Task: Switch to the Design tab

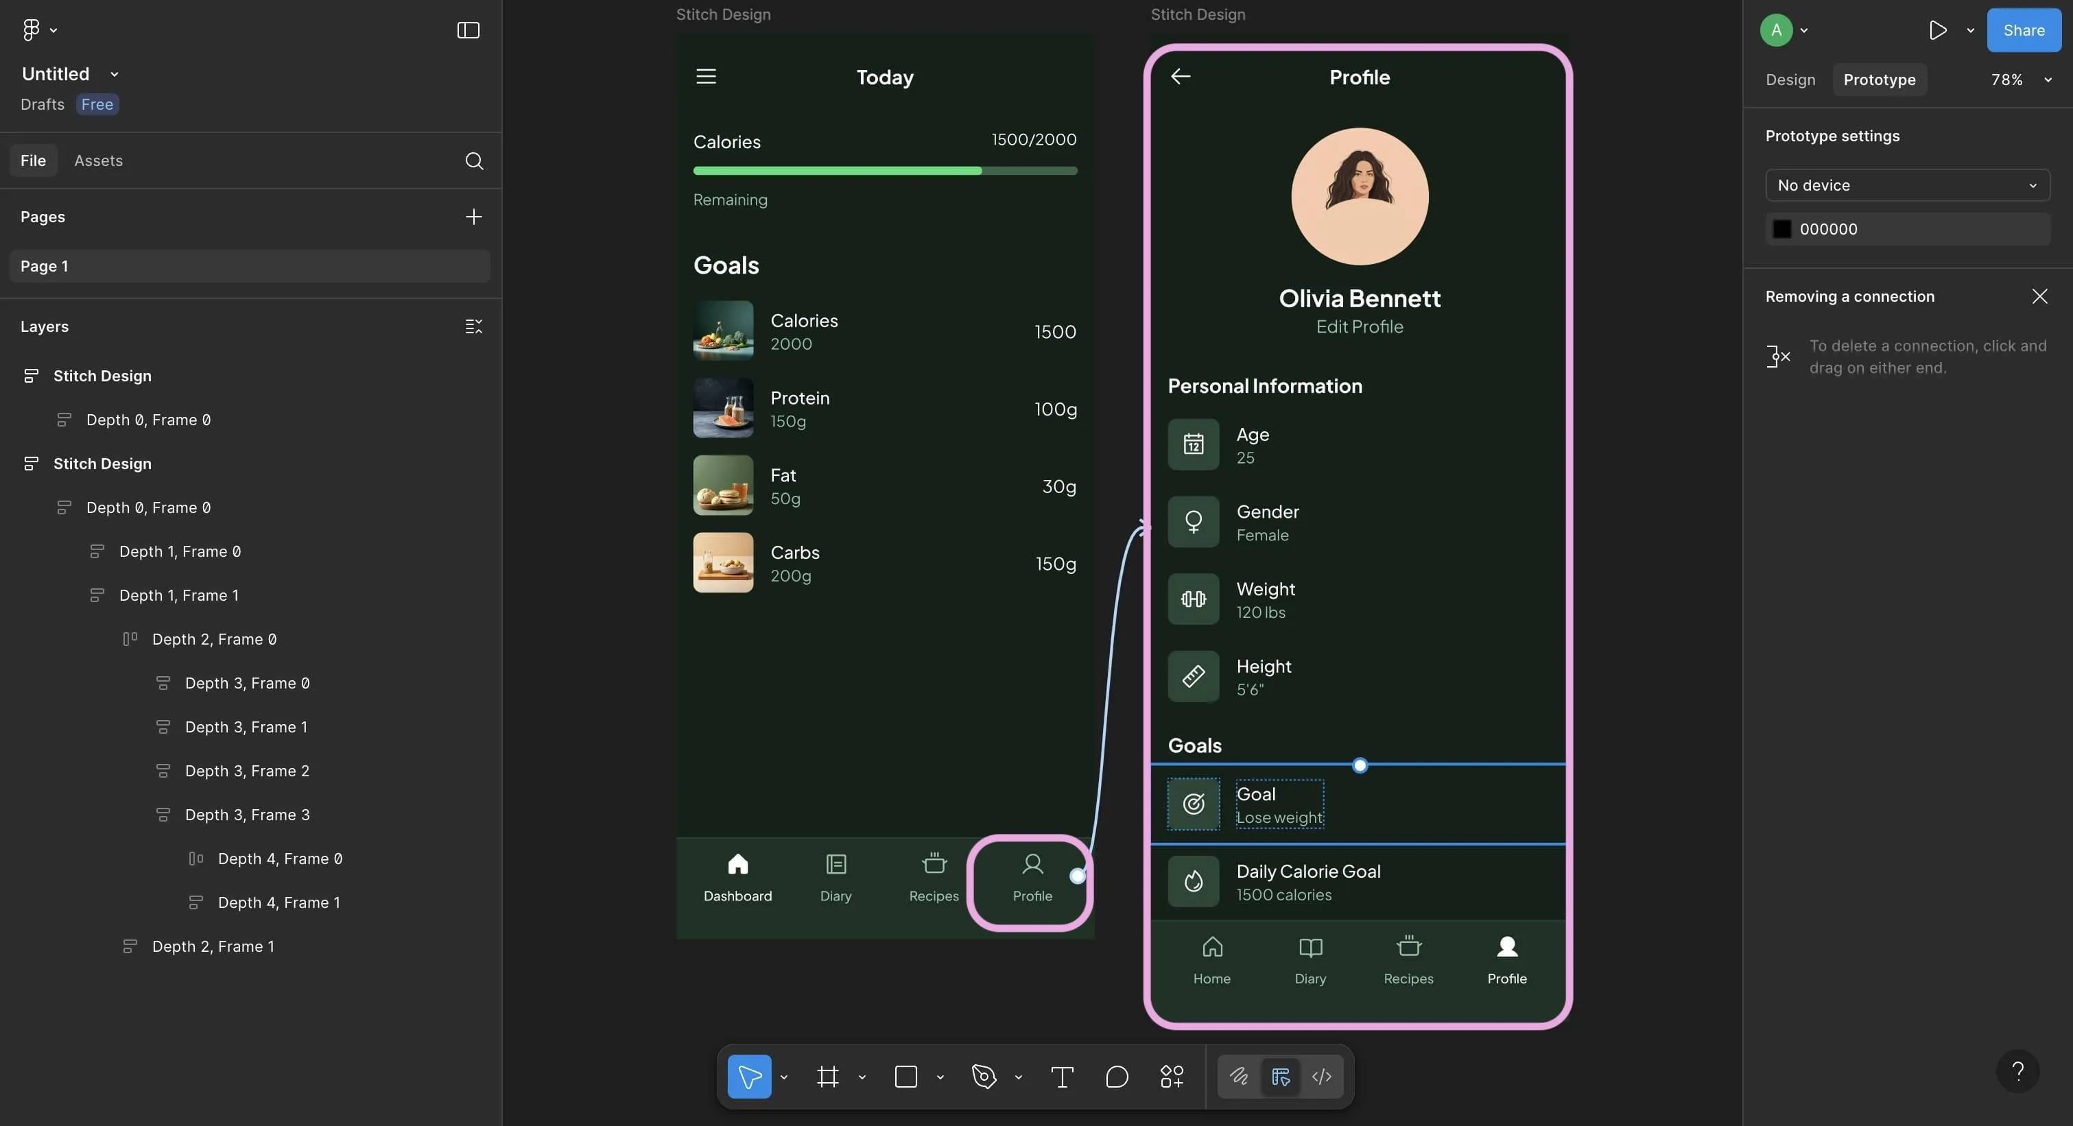Action: [x=1790, y=80]
